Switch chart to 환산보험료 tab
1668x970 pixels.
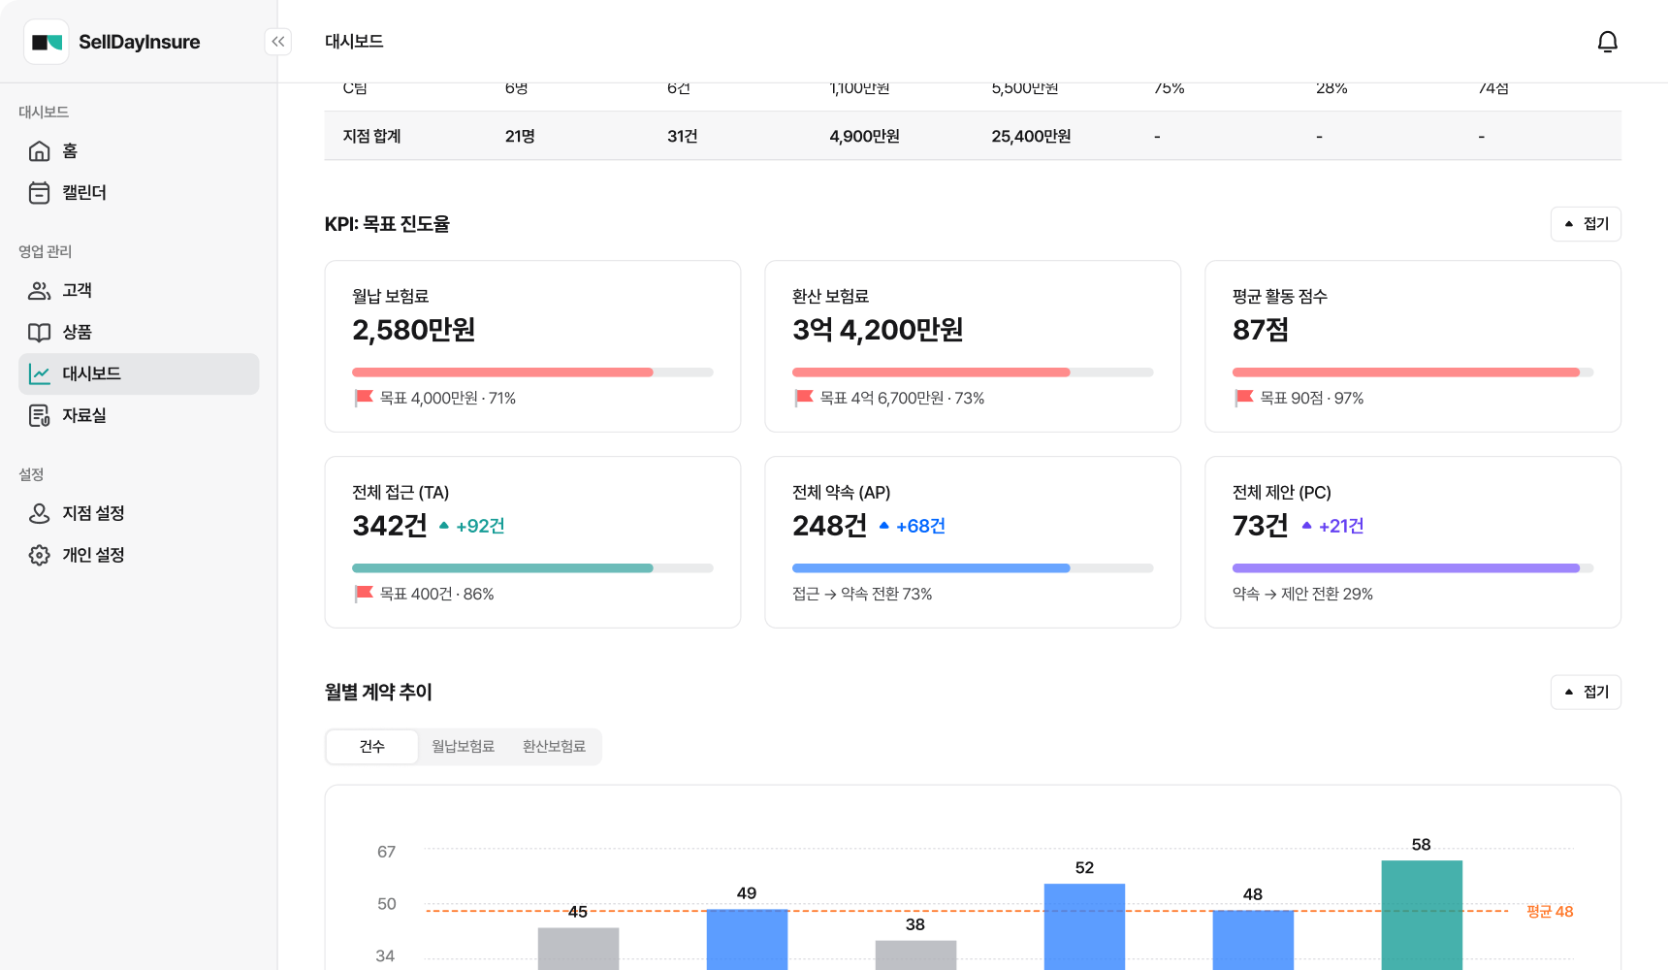[x=554, y=747]
